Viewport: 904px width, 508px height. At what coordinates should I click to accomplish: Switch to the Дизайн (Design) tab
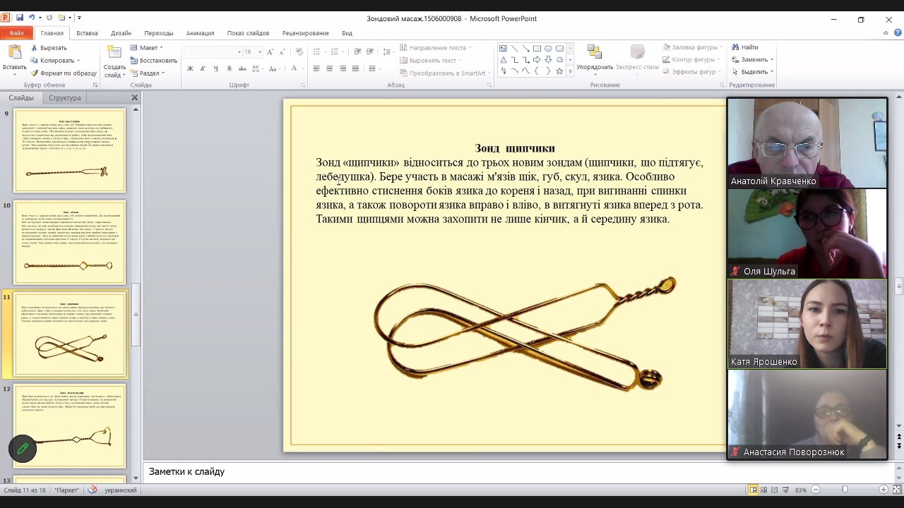[121, 33]
